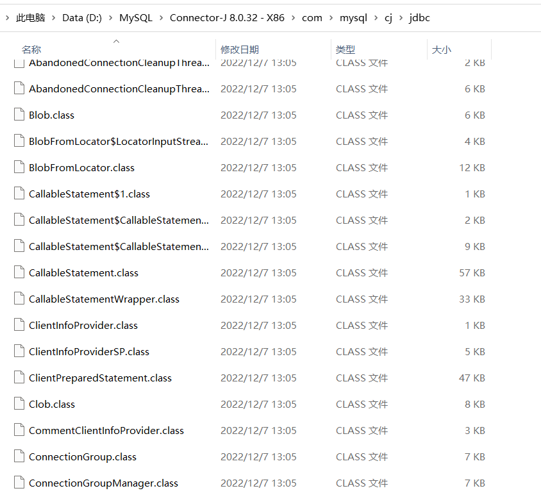This screenshot has height=493, width=541.
Task: Open MySQL folder breadcrumb
Action: coord(136,17)
